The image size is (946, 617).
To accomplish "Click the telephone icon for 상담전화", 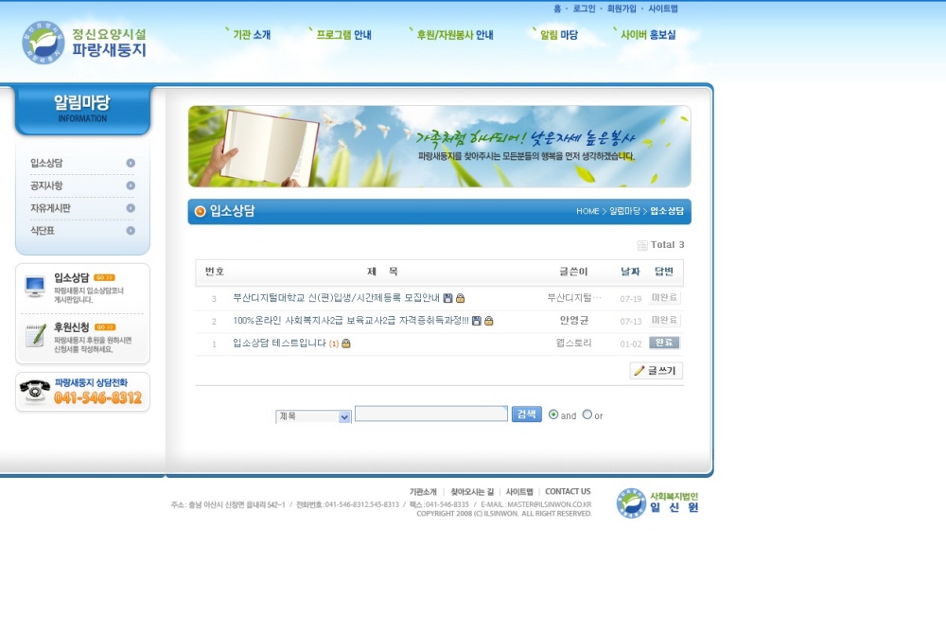I will point(35,391).
